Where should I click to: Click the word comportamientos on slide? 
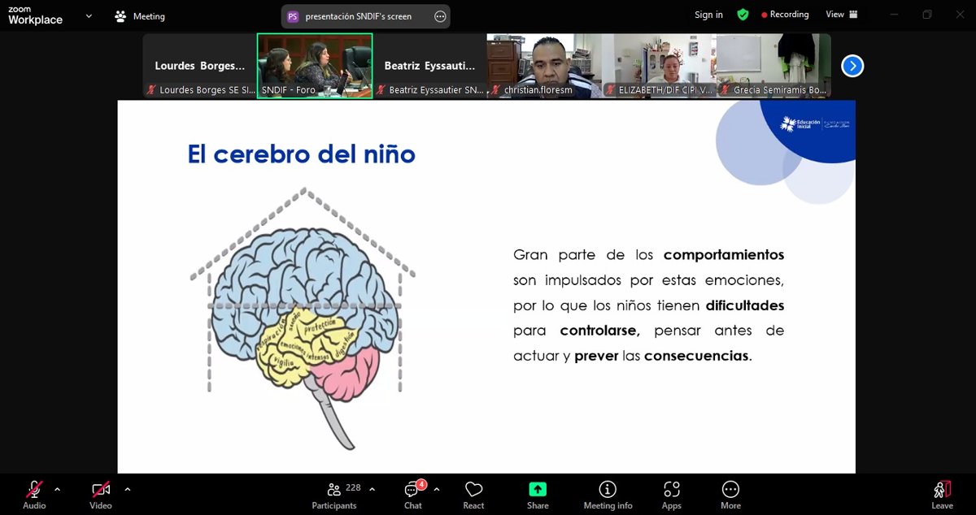(724, 255)
